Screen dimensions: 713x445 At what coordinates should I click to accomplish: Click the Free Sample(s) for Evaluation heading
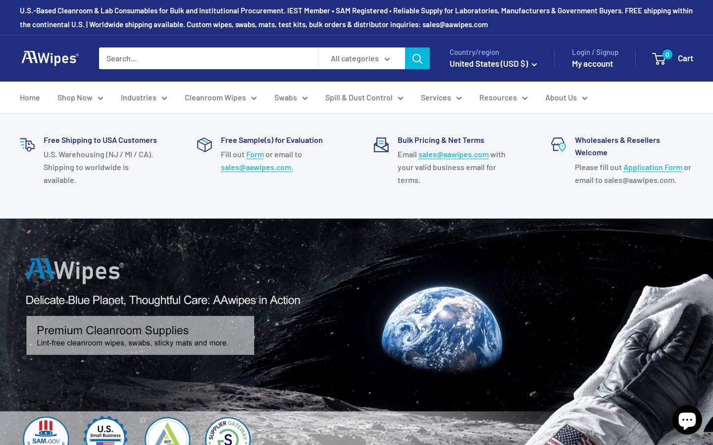[272, 140]
